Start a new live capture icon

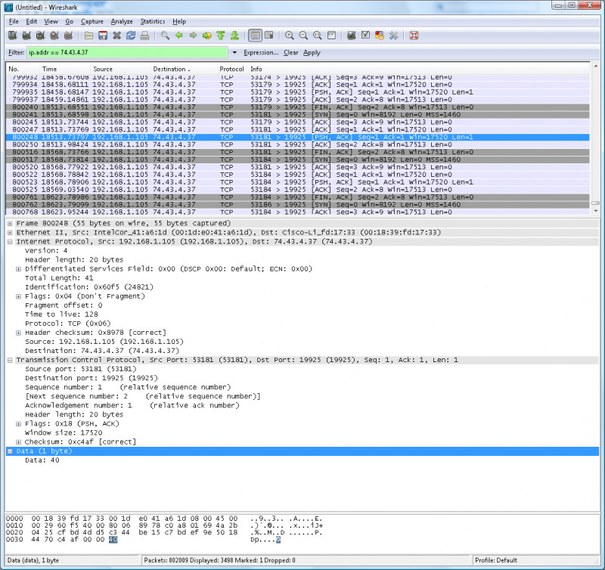click(x=40, y=36)
